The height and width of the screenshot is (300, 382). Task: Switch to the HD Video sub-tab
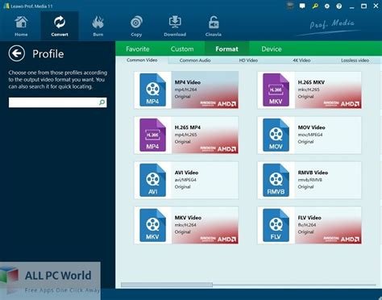point(248,60)
